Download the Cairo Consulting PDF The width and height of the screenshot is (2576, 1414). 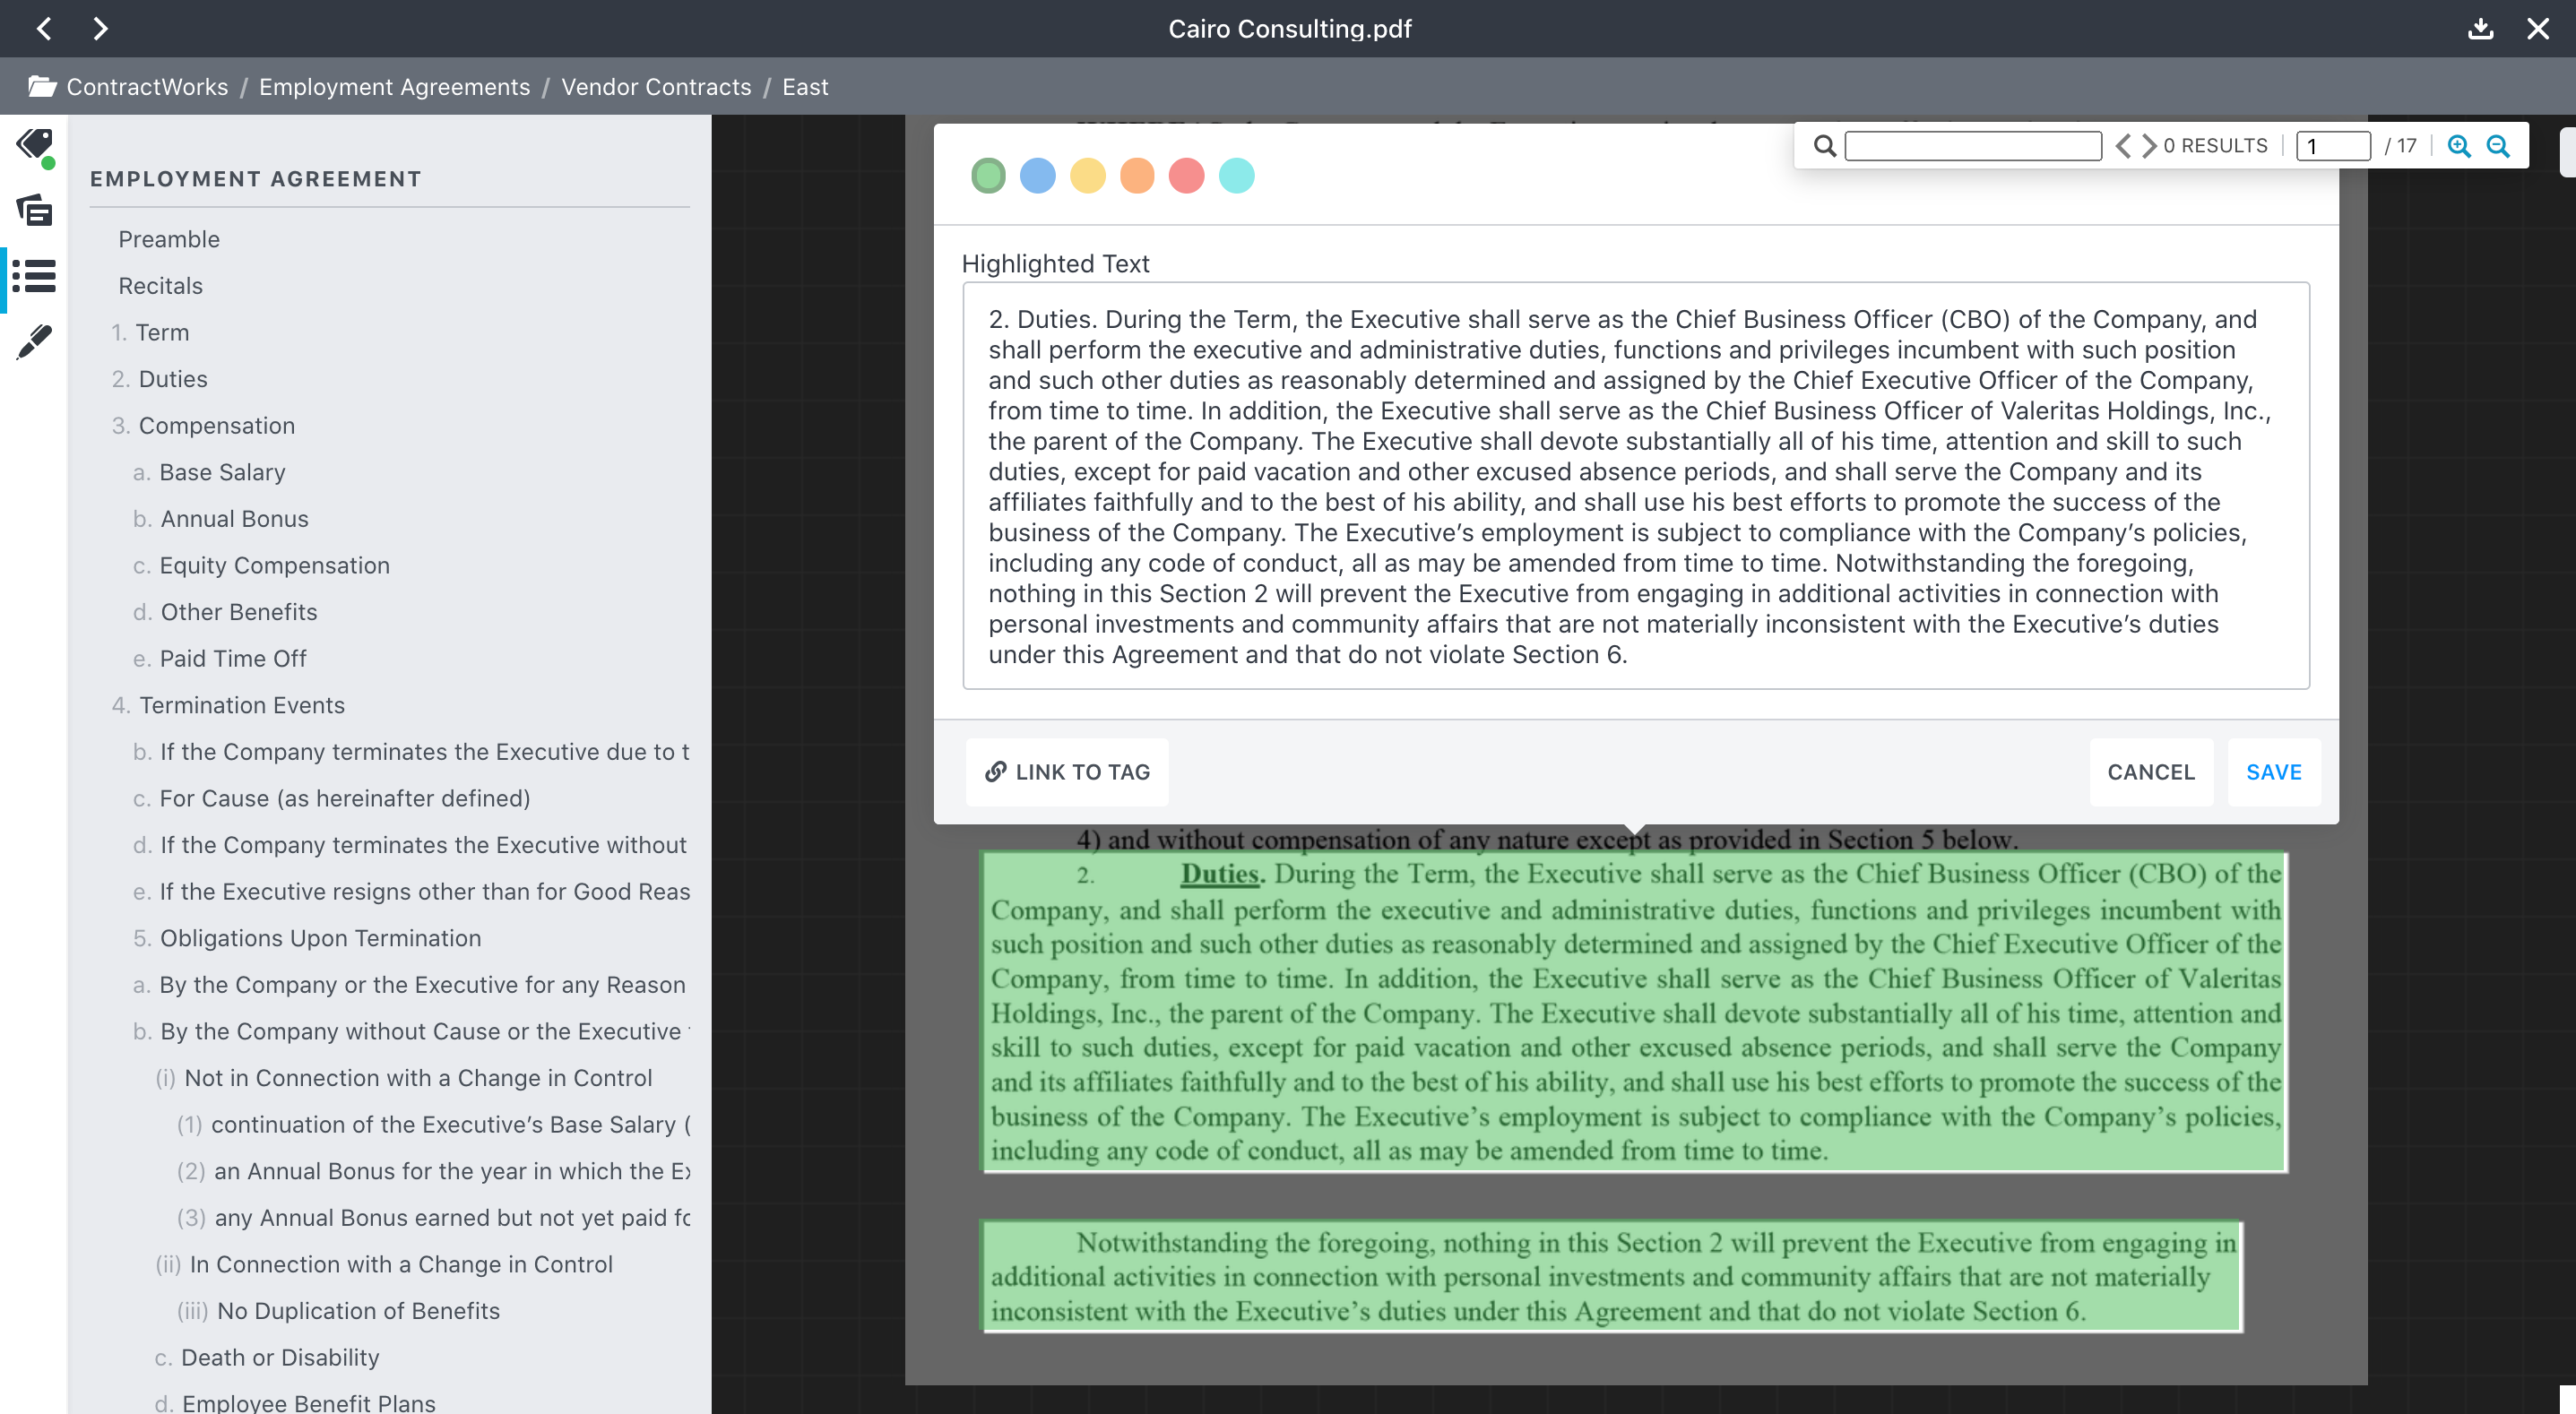point(2480,29)
